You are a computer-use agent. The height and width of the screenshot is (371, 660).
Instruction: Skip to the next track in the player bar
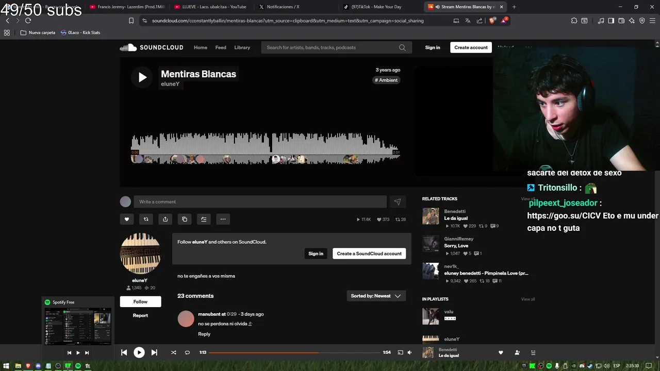(x=154, y=352)
